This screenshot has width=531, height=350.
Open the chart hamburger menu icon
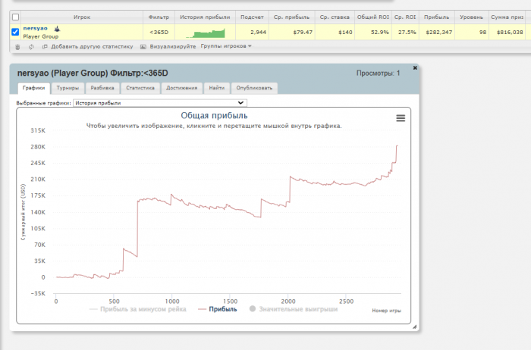coord(401,117)
